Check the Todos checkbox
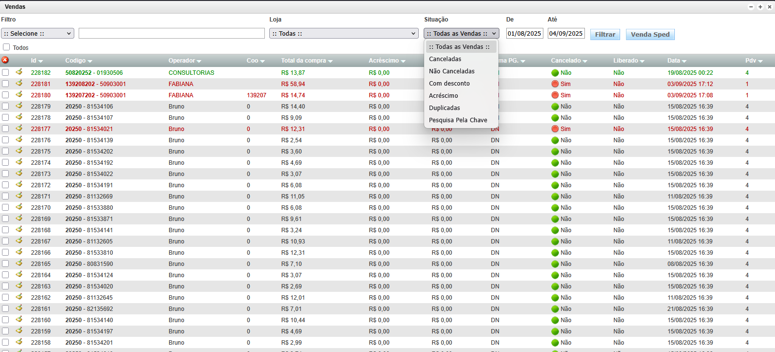 [6, 47]
